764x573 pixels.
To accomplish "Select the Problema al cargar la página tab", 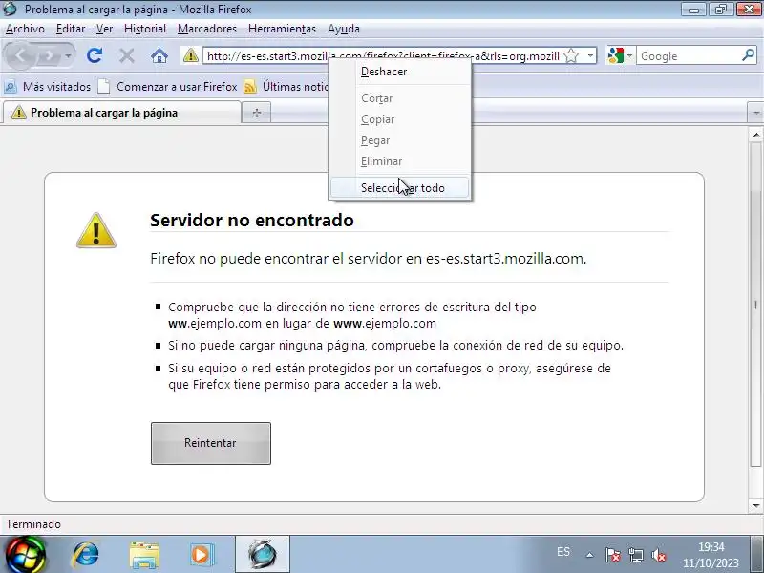I will (122, 113).
